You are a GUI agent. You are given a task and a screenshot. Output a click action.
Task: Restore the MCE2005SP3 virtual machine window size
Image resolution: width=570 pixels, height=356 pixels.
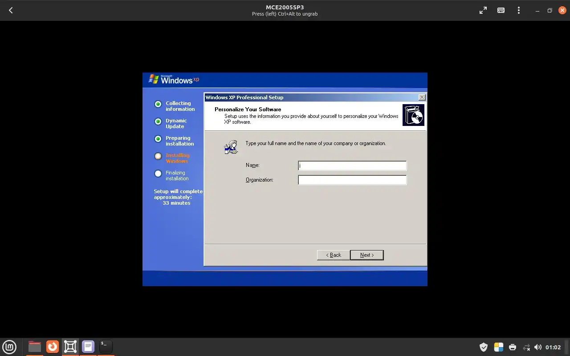550,10
